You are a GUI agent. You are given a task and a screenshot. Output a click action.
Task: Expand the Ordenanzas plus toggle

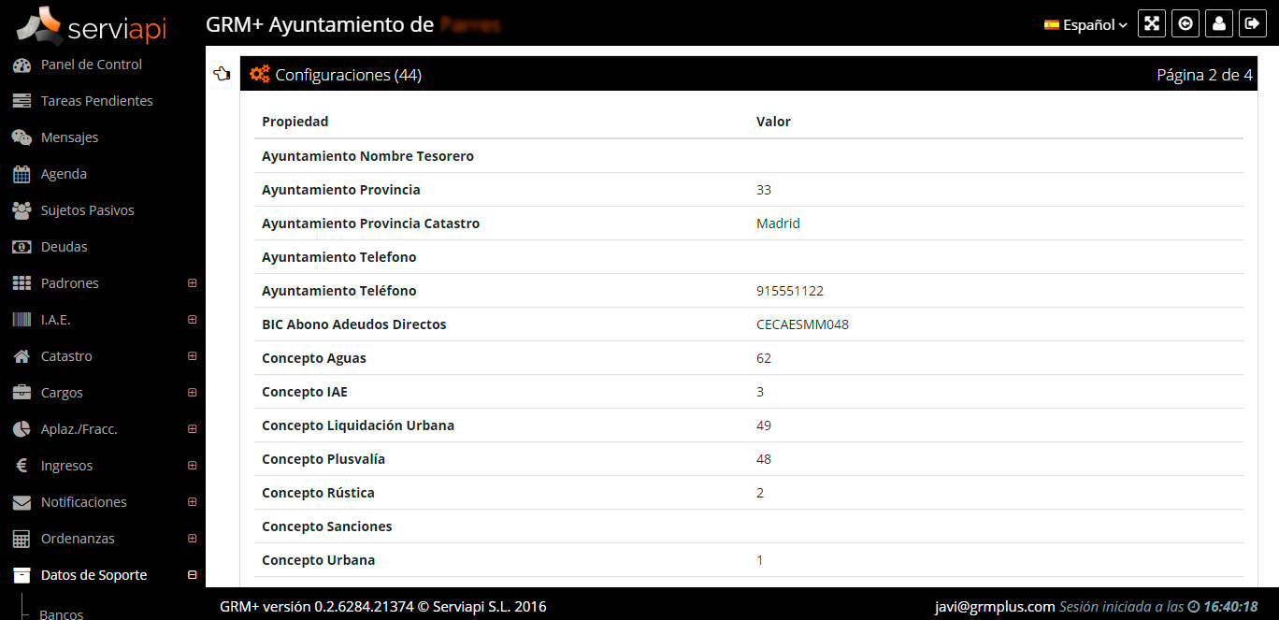(x=193, y=539)
